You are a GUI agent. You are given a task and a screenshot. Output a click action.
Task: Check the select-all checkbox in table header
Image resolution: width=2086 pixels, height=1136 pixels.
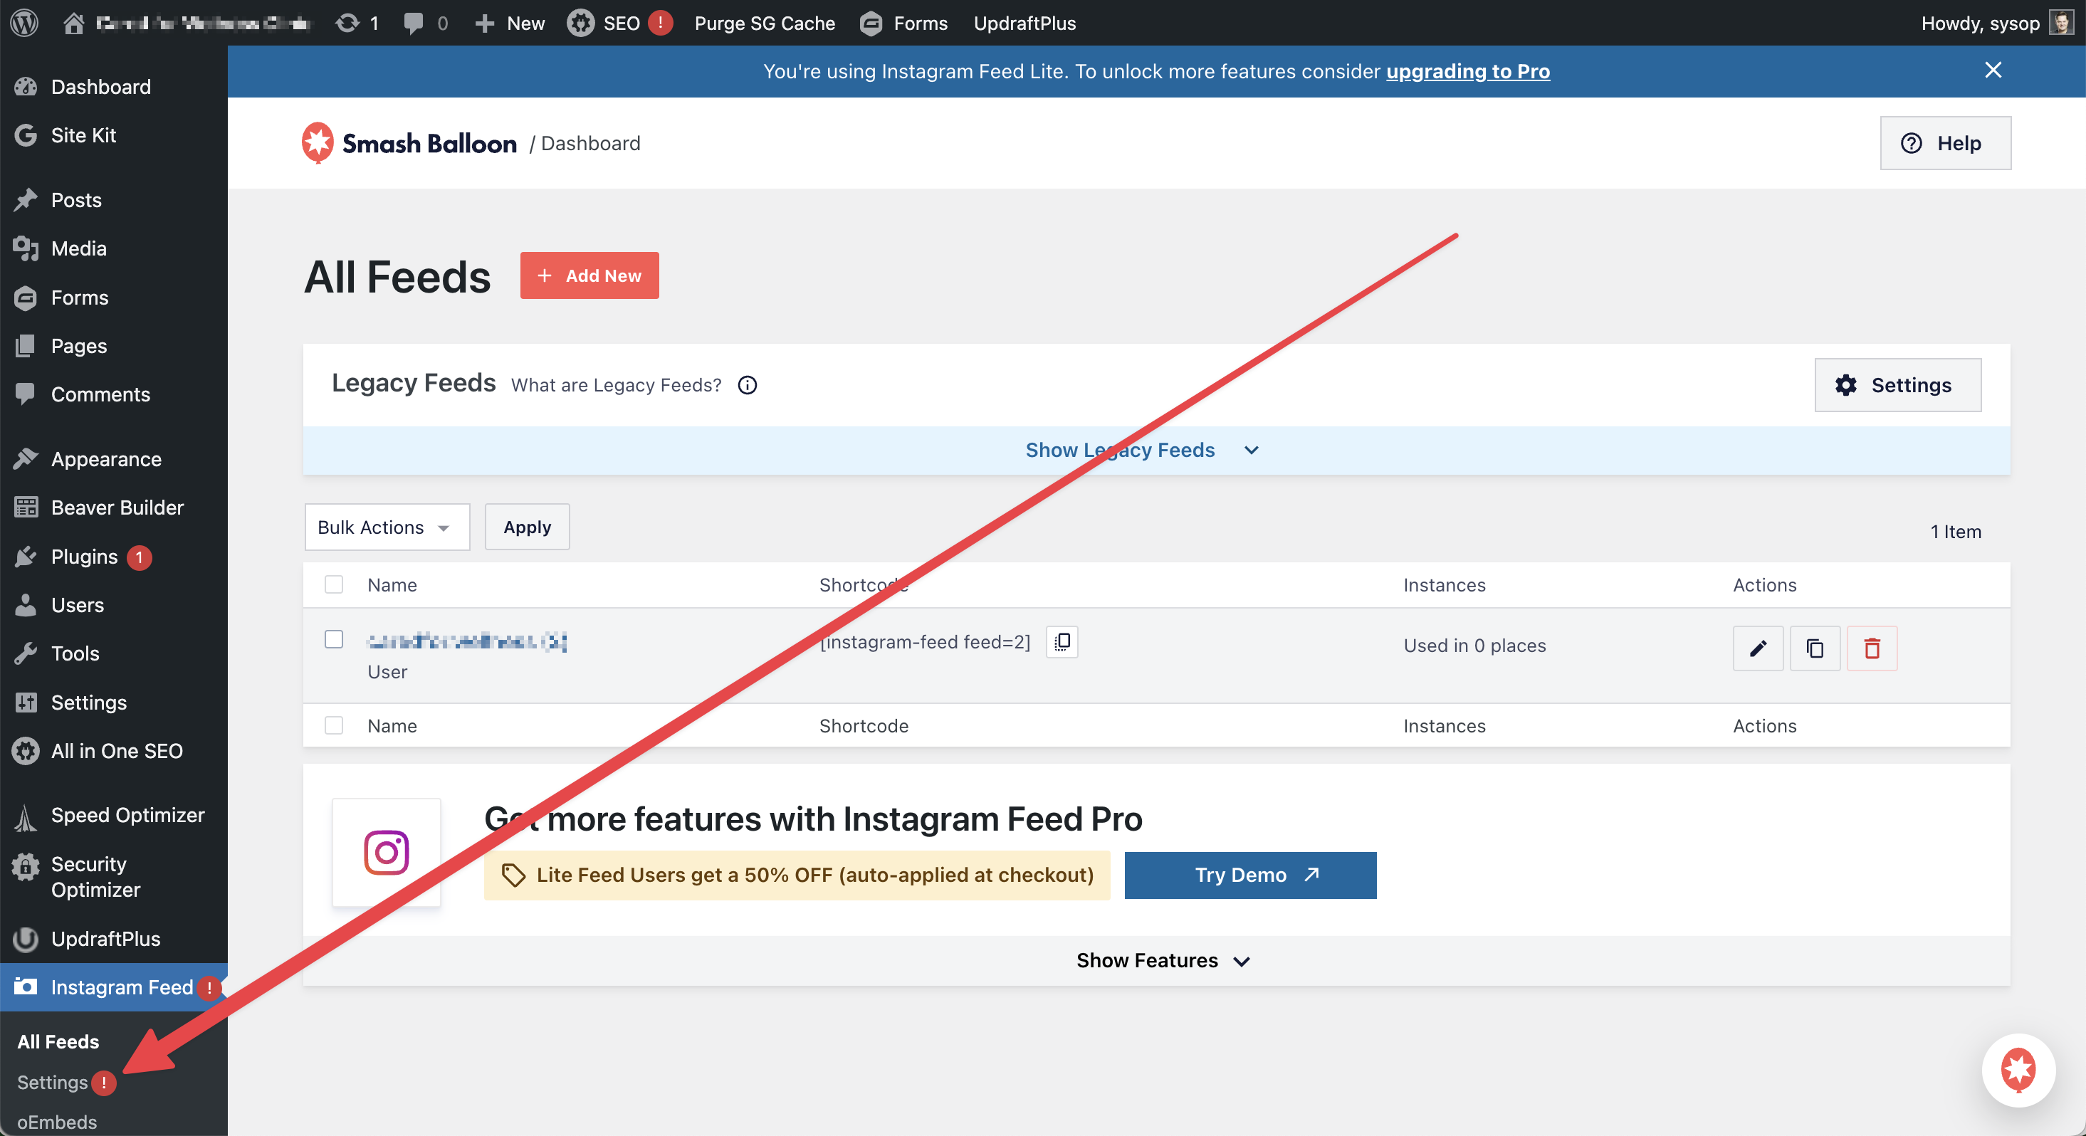(334, 584)
